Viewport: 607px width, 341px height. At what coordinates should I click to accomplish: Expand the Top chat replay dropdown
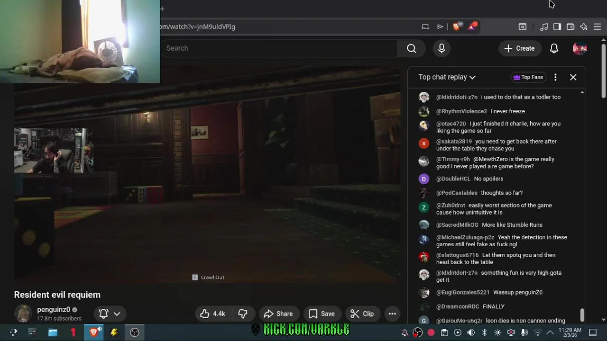[447, 77]
